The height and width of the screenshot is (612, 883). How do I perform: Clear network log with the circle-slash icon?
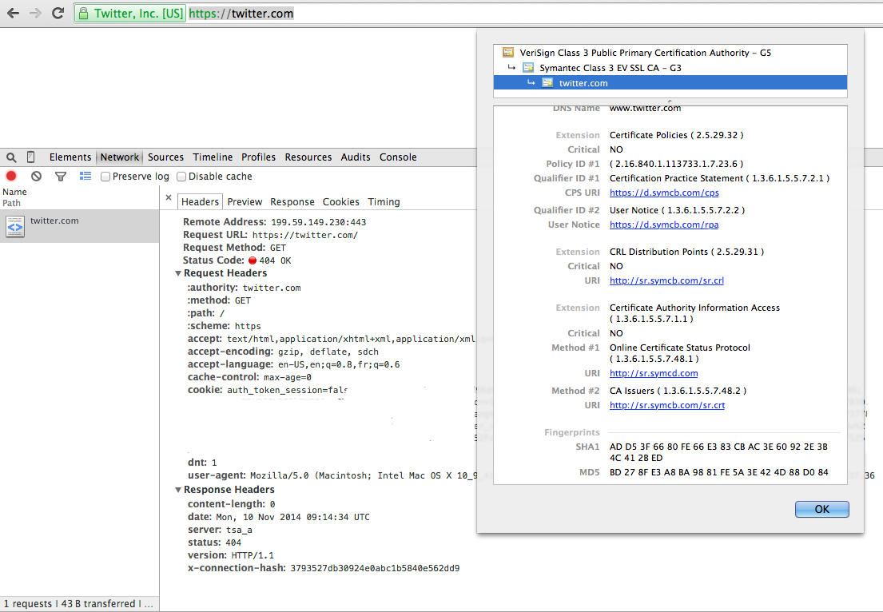36,177
